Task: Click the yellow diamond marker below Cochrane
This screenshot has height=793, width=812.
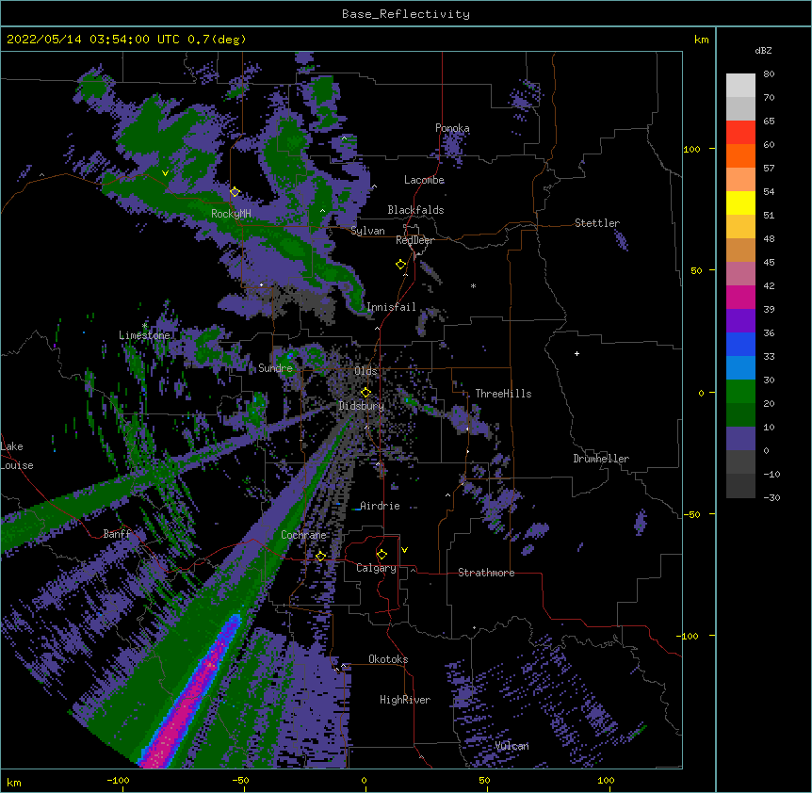Action: pyautogui.click(x=320, y=556)
